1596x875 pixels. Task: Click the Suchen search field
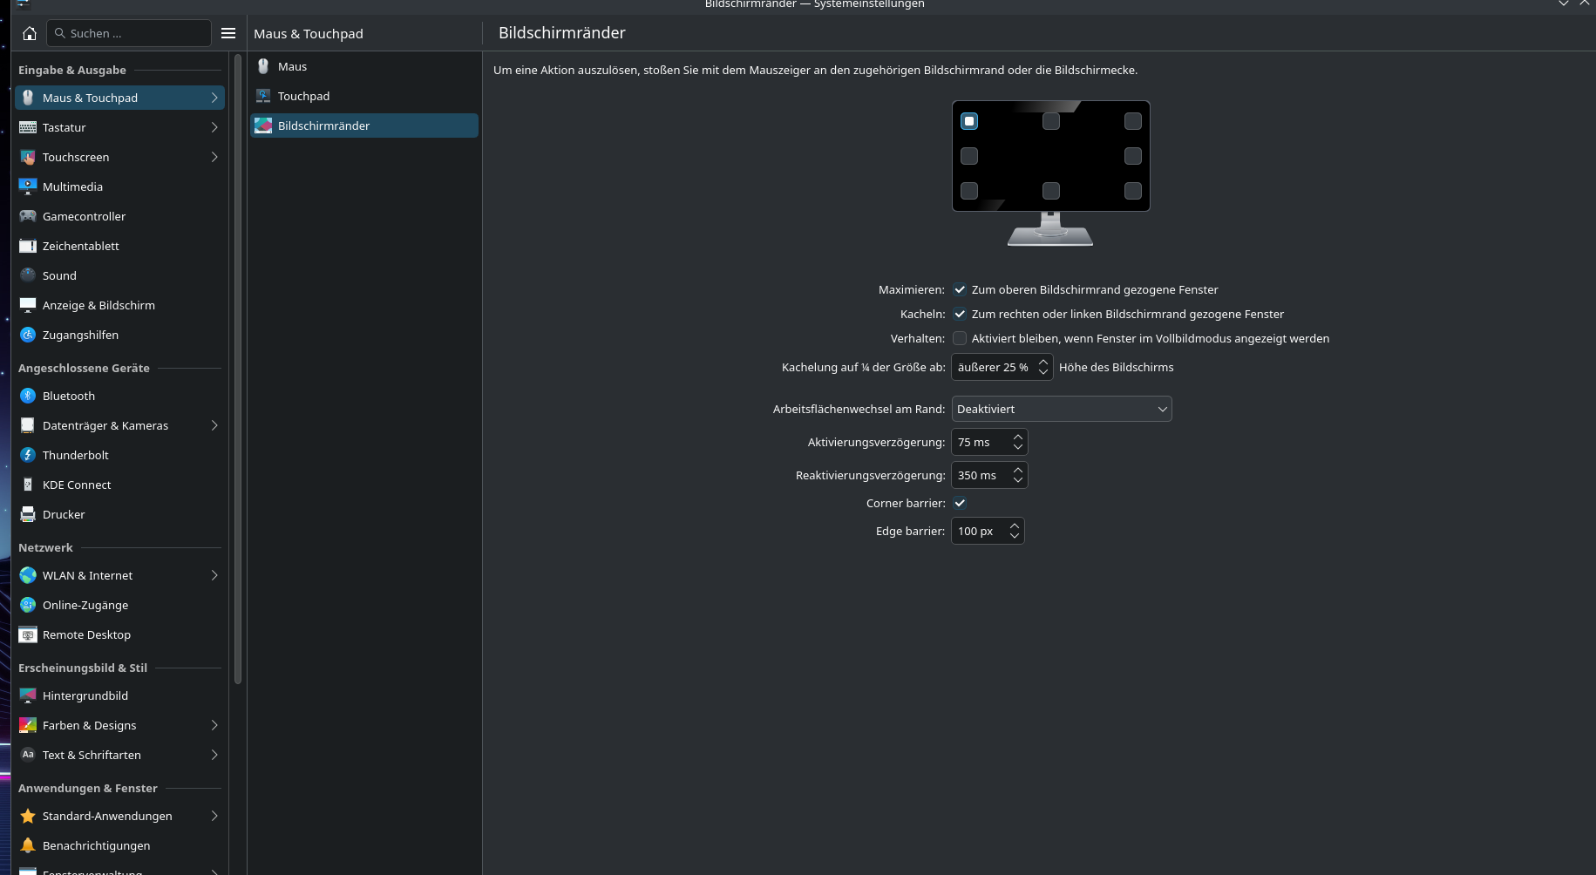tap(129, 33)
